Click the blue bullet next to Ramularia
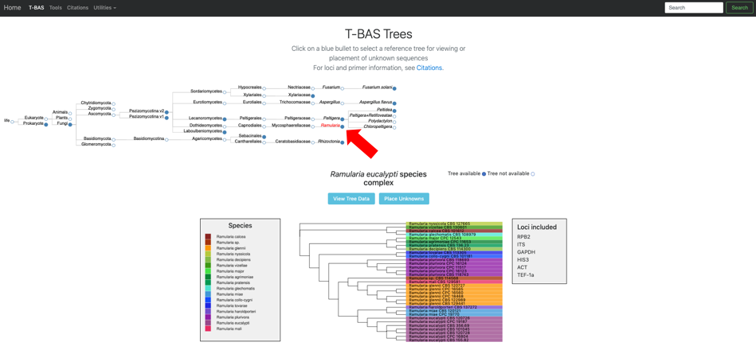The width and height of the screenshot is (756, 346). pos(343,126)
